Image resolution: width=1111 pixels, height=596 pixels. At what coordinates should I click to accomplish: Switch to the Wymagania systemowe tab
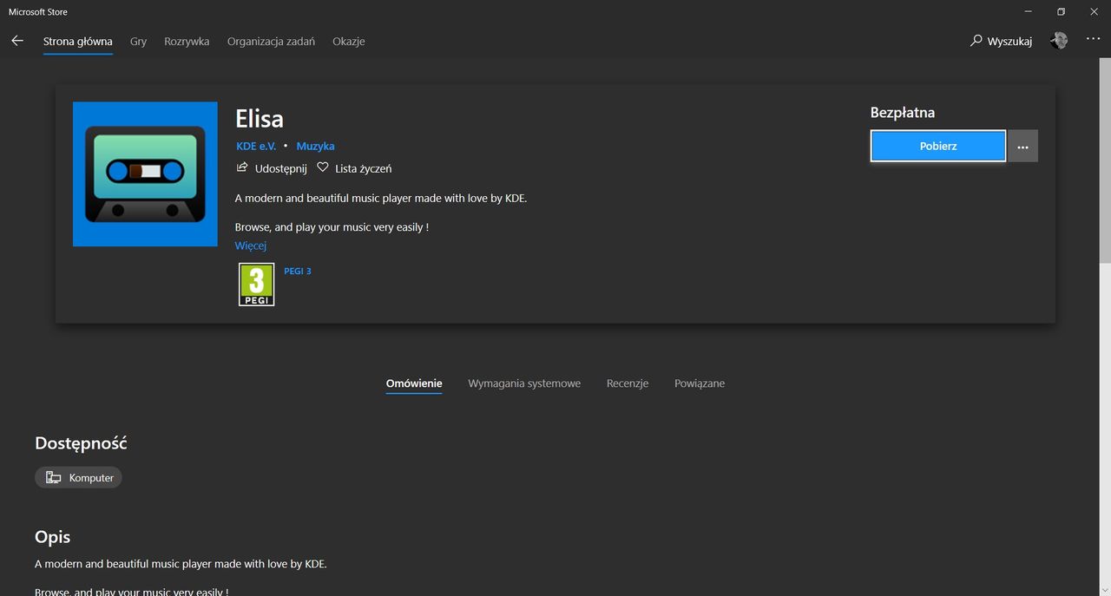tap(524, 383)
